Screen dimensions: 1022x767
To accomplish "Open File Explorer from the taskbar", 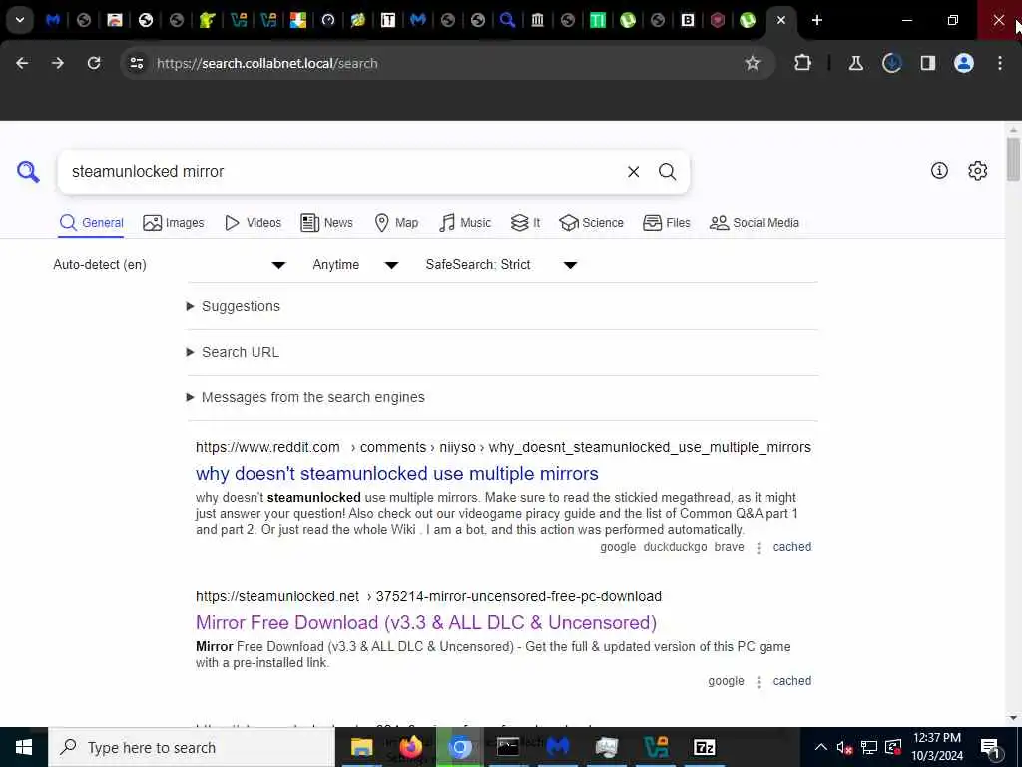I will tap(361, 747).
